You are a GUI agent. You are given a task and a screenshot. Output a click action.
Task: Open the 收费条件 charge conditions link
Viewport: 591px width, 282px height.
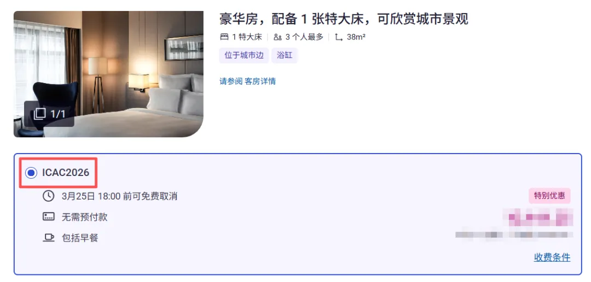pyautogui.click(x=552, y=257)
